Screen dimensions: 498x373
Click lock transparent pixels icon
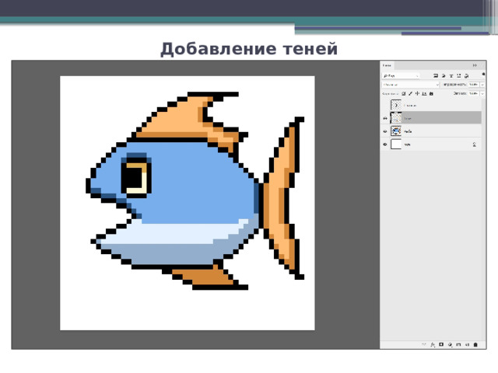pos(404,93)
